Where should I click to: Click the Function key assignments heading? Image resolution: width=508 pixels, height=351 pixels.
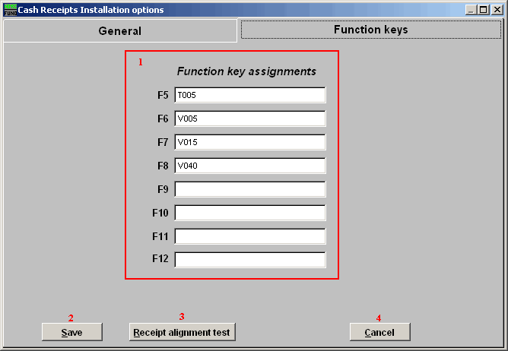click(246, 71)
